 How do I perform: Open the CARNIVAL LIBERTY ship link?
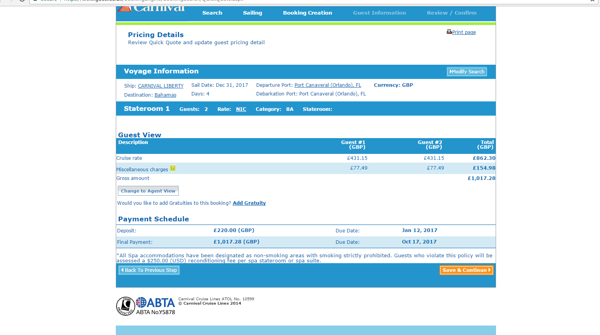[x=161, y=86]
